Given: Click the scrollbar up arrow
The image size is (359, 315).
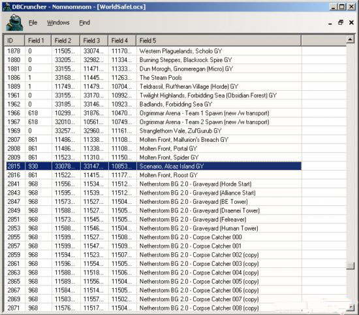Looking at the screenshot, I should [350, 40].
